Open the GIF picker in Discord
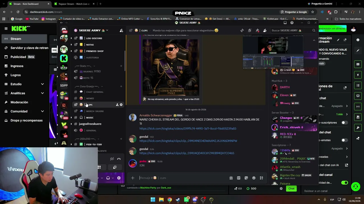This screenshot has width=364, height=204. tap(239, 178)
